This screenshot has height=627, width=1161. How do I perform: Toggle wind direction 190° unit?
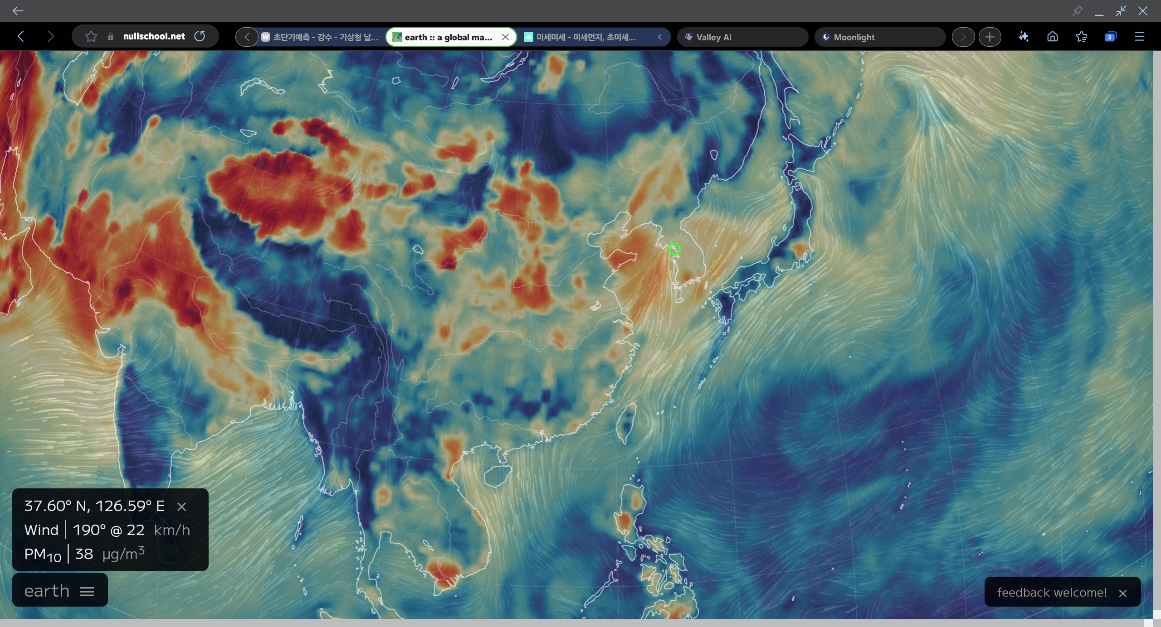(x=88, y=530)
